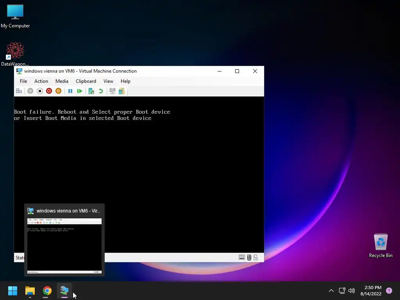Shut down the VM with red icon
Screen dimensions: 400x300
click(x=49, y=91)
